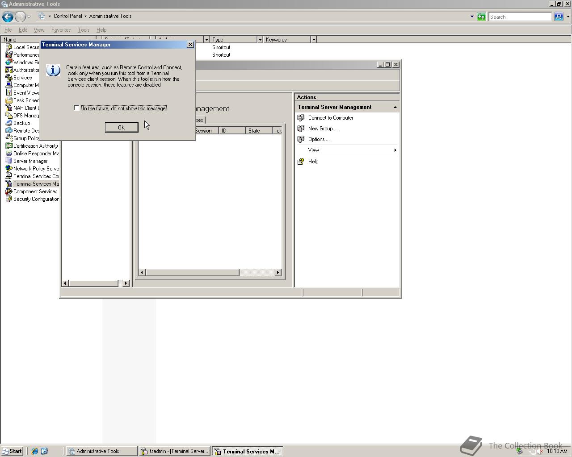The image size is (572, 457).
Task: Click scroll right arrow in session list
Action: coord(278,273)
